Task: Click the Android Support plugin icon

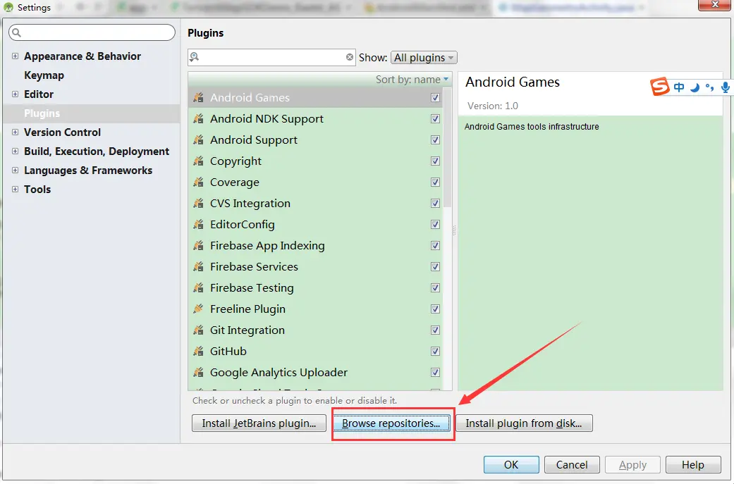Action: 198,139
